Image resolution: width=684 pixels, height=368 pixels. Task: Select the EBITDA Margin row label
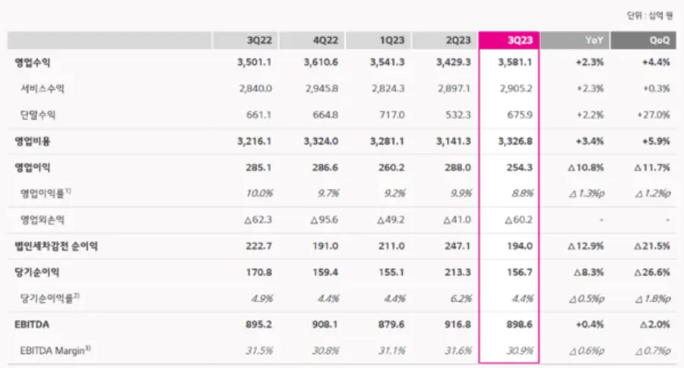click(55, 351)
